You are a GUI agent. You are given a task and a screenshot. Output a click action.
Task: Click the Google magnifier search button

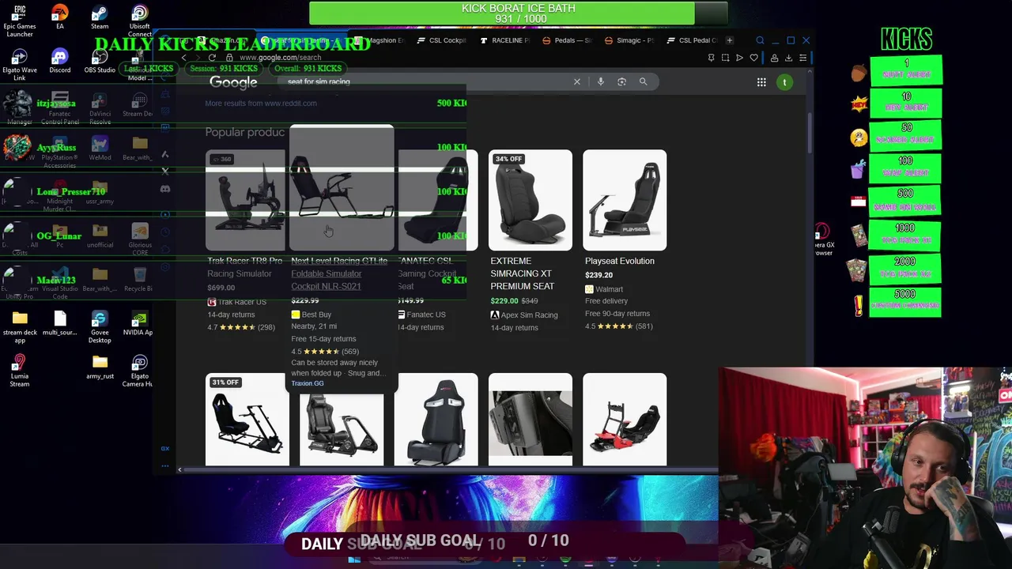(x=643, y=81)
